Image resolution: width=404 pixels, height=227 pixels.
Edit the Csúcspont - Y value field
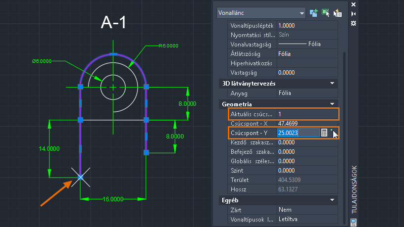click(299, 133)
